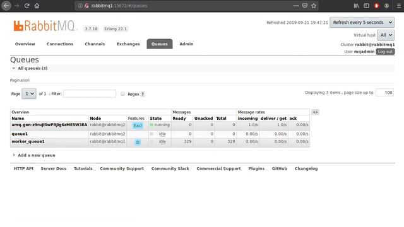Sort table by deliver / get header
404x227 pixels.
273,119
